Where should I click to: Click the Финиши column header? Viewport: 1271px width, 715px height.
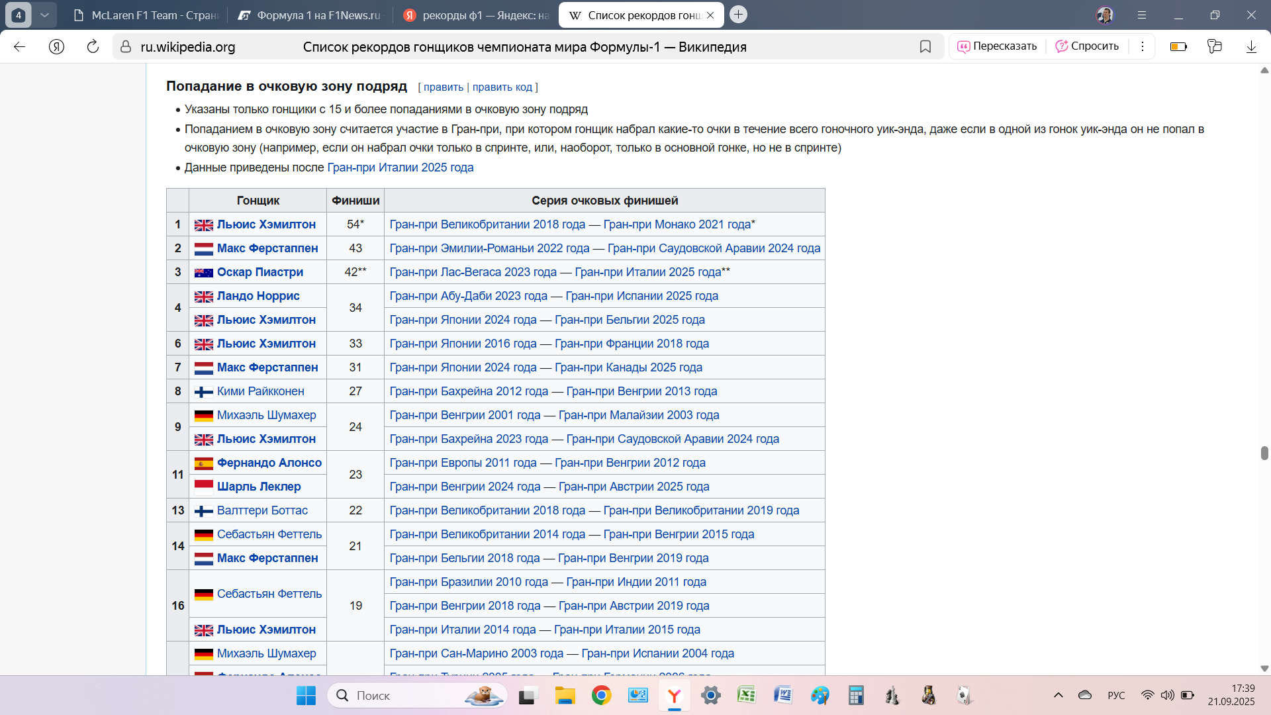(355, 201)
